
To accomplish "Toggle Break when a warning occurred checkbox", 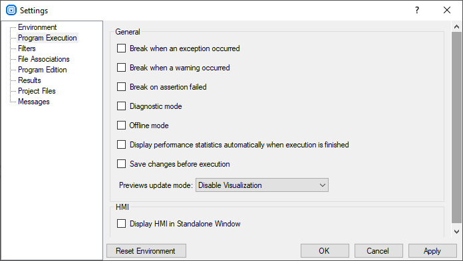I will pos(121,68).
